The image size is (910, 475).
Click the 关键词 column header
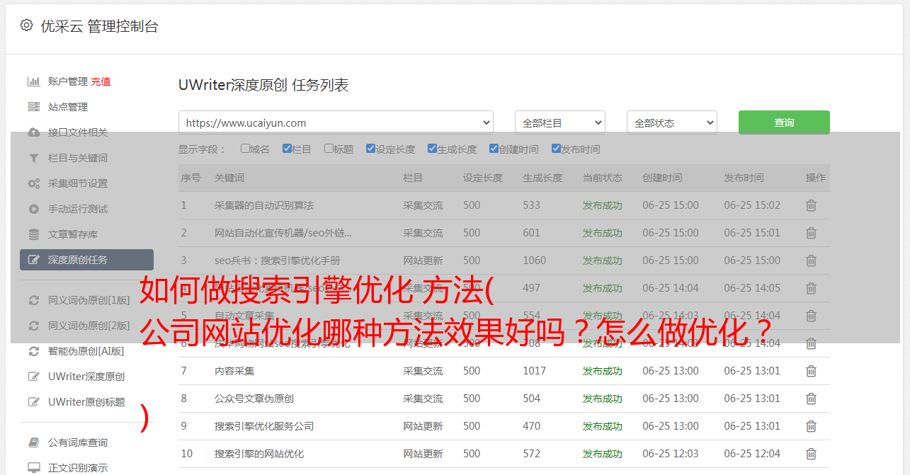(229, 178)
